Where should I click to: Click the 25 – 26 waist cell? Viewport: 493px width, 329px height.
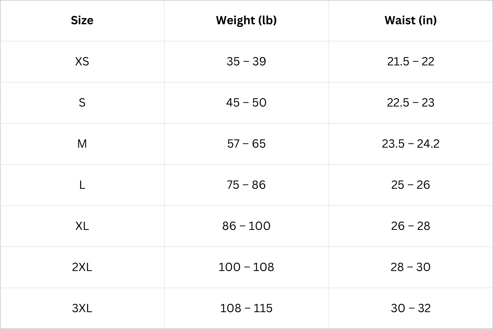410,185
